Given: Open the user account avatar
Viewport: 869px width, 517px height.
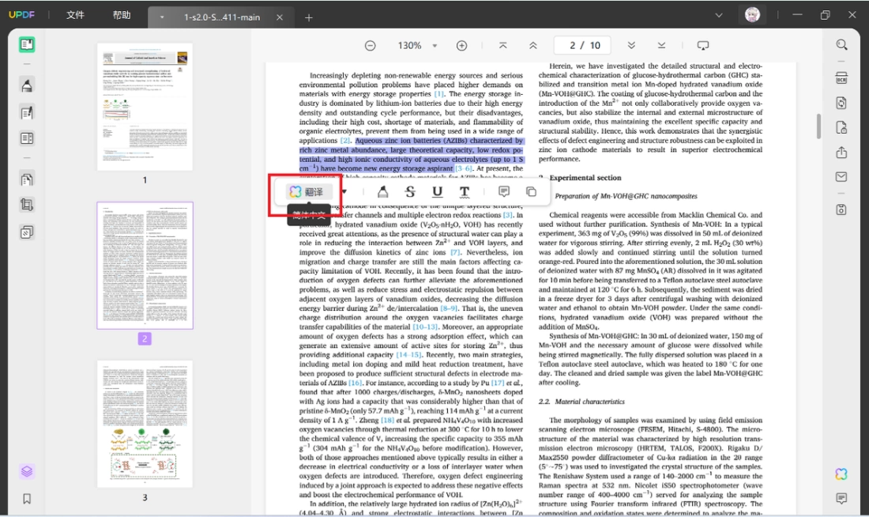Looking at the screenshot, I should (x=752, y=15).
